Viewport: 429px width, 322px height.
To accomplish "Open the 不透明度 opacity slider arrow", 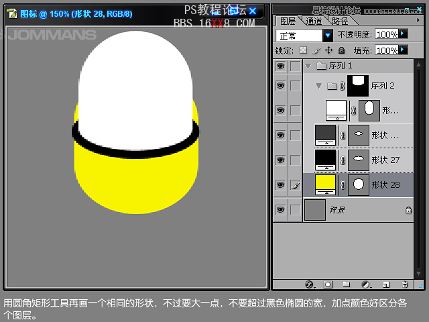I will (x=403, y=34).
